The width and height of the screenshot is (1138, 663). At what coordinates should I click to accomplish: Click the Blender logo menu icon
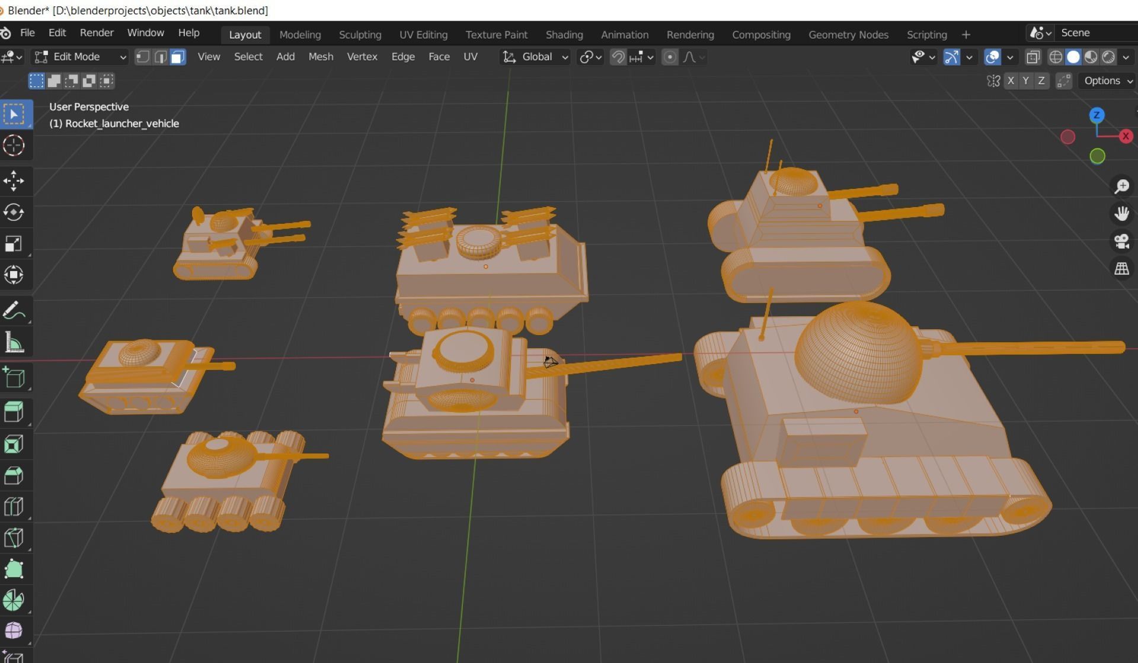(x=5, y=33)
